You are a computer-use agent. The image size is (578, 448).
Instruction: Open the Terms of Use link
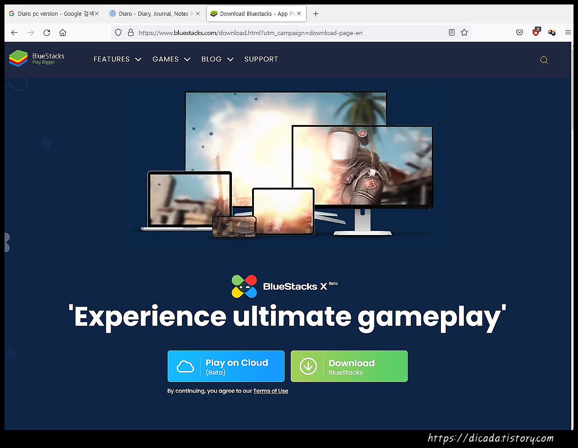pos(271,391)
